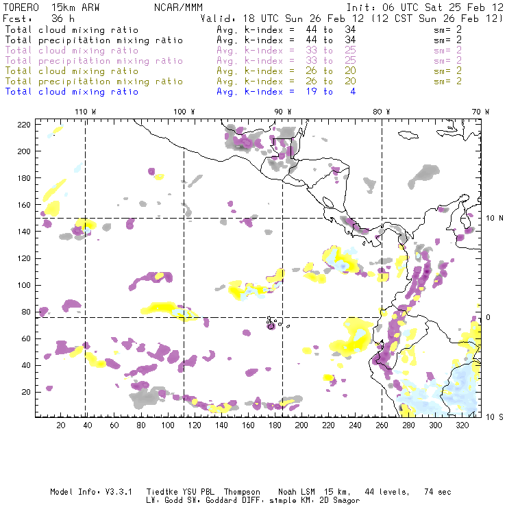The image size is (507, 507).
Task: Select black "Total precipitation mixing ratio" legend row
Action: pyautogui.click(x=94, y=40)
